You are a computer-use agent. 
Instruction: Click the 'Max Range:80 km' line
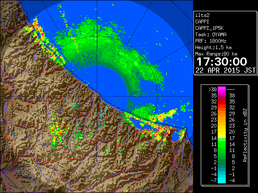click(216, 54)
